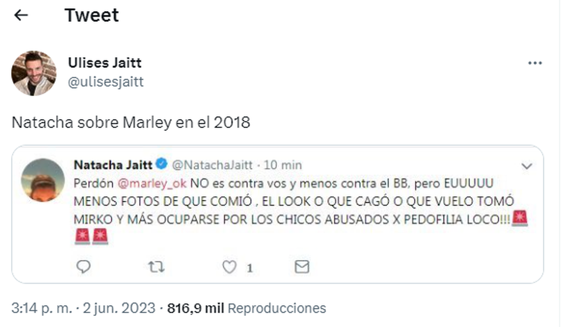The height and width of the screenshot is (327, 578).
Task: Open the @ulisesjaitt handle link
Action: (x=105, y=82)
